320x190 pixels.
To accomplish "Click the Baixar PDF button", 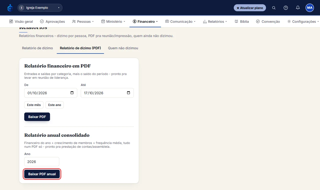I will tap(37, 117).
